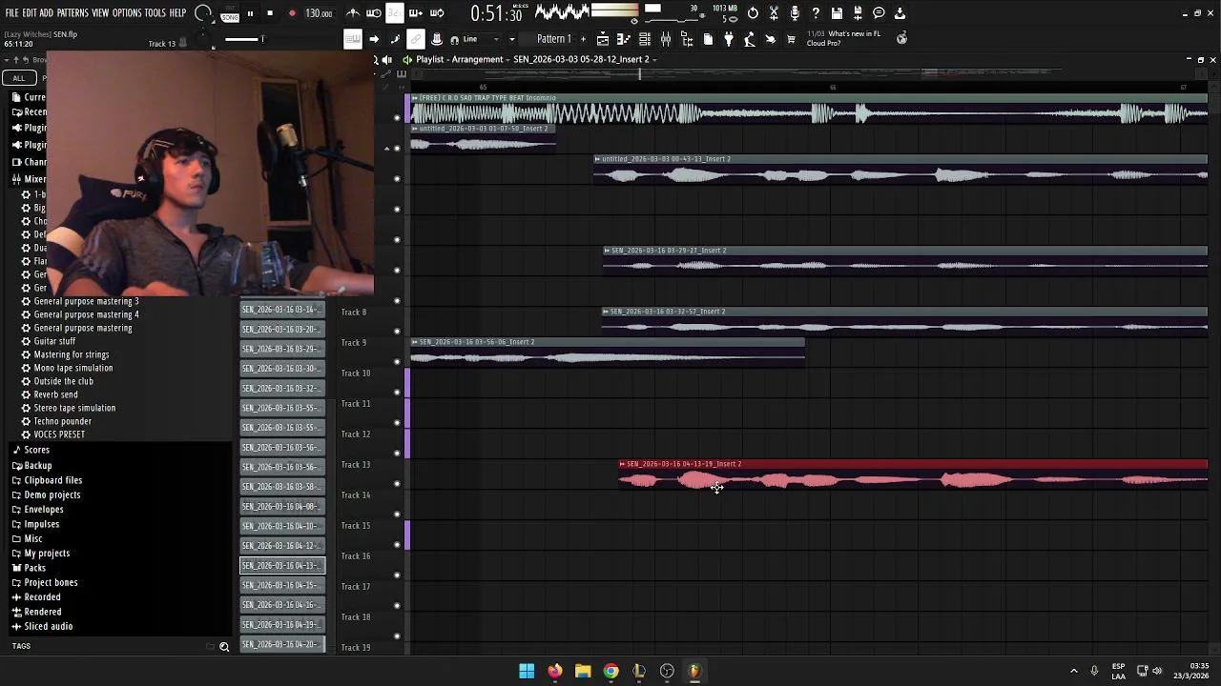The width and height of the screenshot is (1221, 686).
Task: Open the OPTIONS menu
Action: tap(127, 13)
